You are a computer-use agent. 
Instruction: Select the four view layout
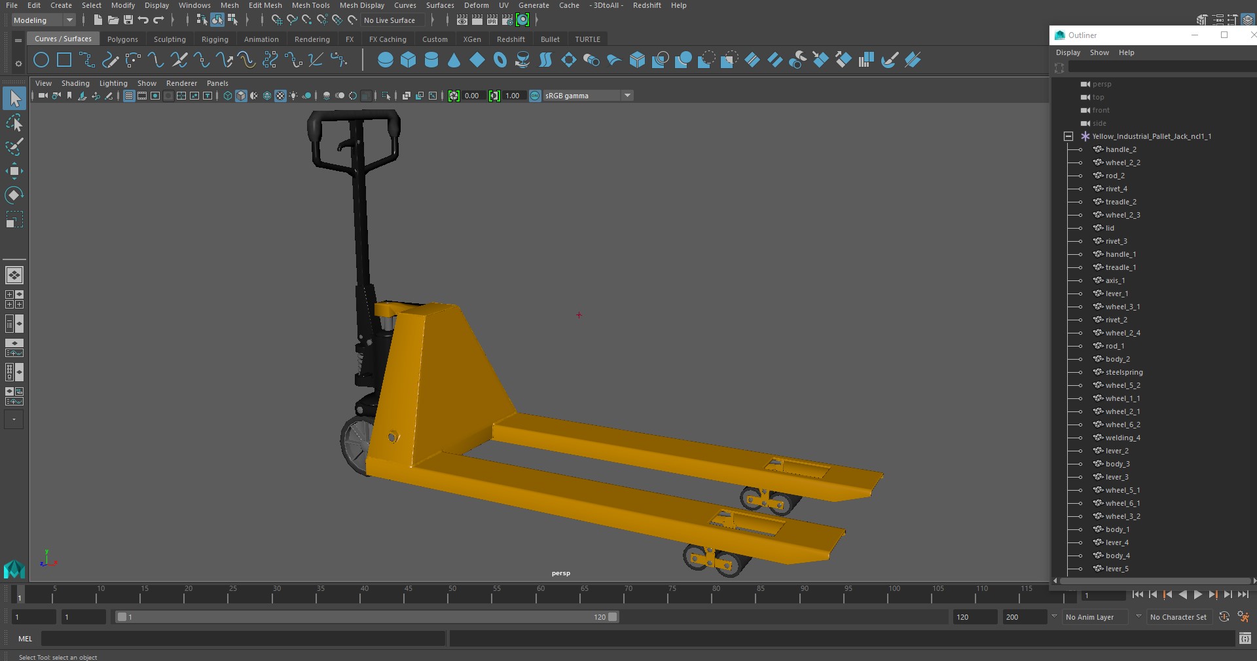(x=14, y=299)
